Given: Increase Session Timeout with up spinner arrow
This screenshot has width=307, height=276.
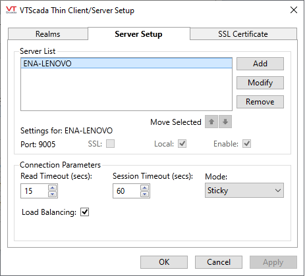Looking at the screenshot, I should click(x=144, y=188).
